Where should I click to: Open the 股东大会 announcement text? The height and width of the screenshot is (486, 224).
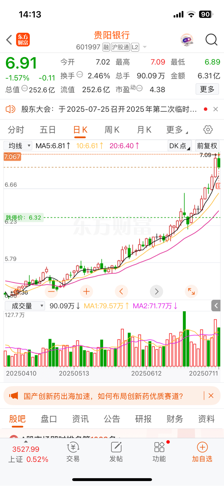point(109,109)
